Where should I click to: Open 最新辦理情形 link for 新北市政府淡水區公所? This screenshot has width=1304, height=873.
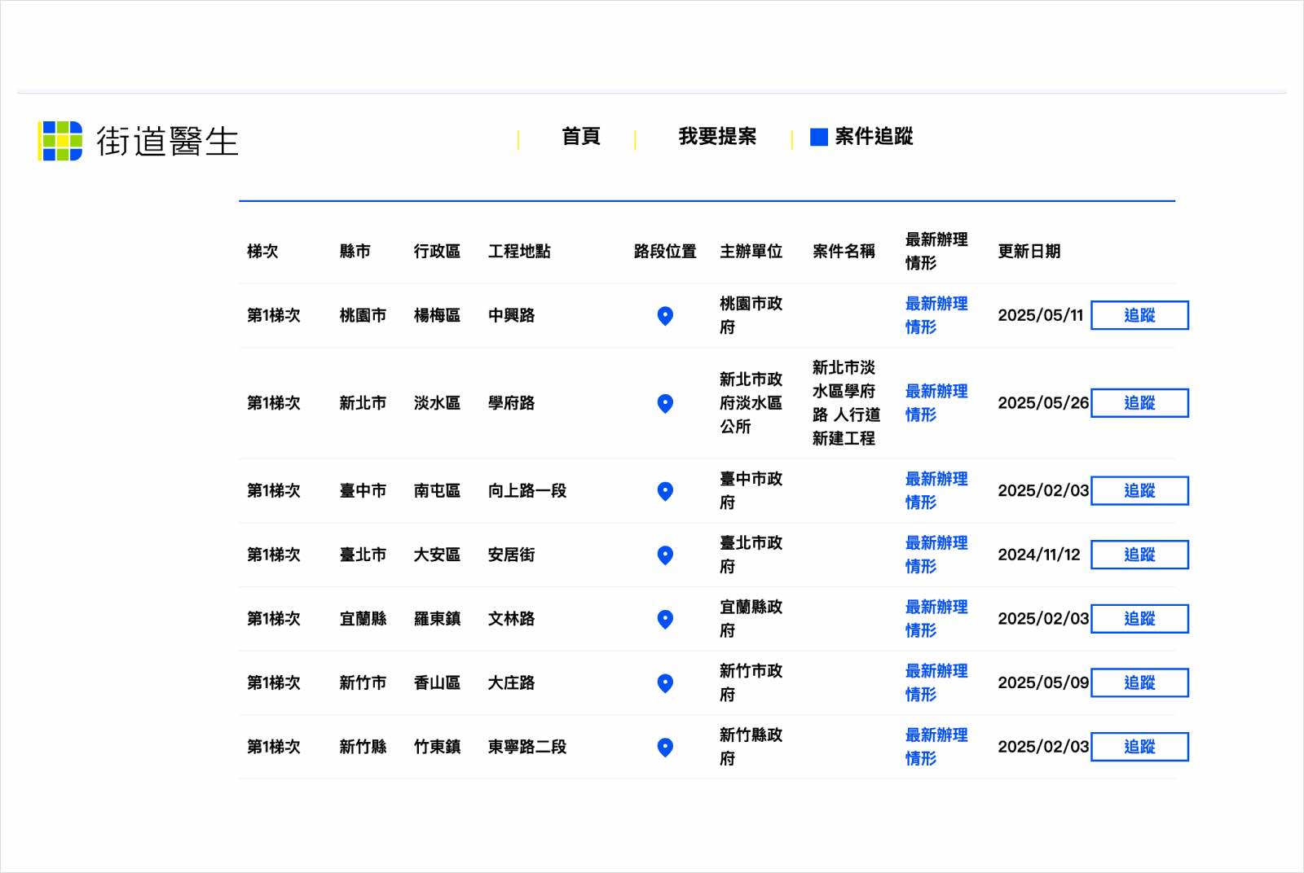tap(936, 403)
